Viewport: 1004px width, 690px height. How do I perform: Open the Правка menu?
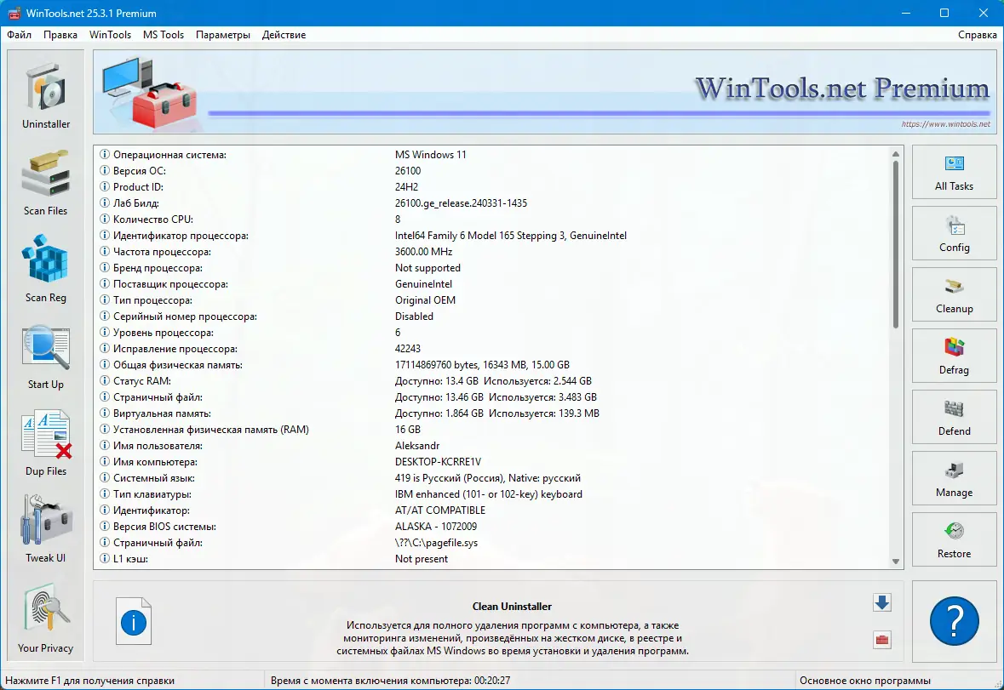tap(60, 35)
